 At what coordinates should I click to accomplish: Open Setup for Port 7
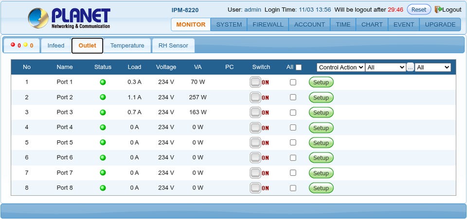tap(321, 173)
